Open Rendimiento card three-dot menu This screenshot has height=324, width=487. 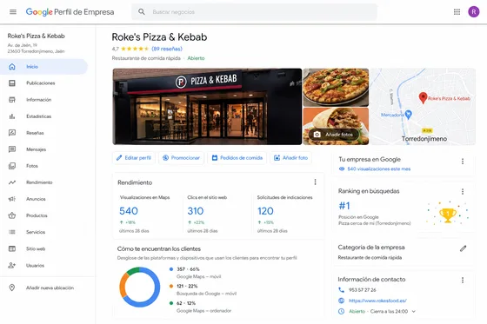(x=315, y=182)
